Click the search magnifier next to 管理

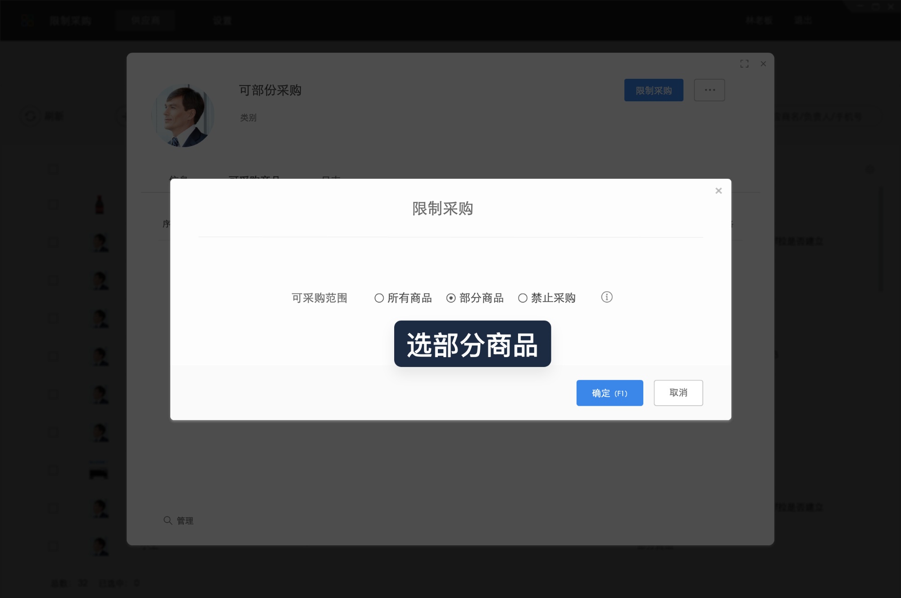click(x=167, y=521)
